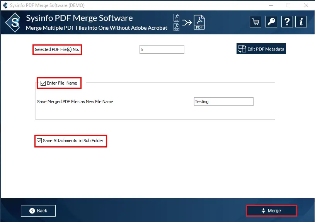
Task: Open the shopping cart purchase icon
Action: tap(255, 22)
